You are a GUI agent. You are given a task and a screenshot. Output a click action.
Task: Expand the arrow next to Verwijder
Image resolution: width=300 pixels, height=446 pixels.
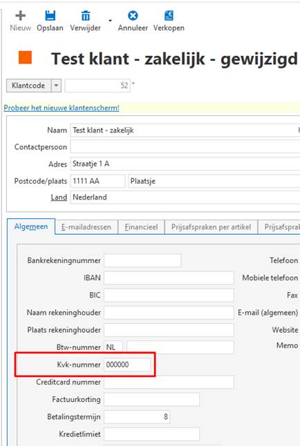click(x=110, y=21)
